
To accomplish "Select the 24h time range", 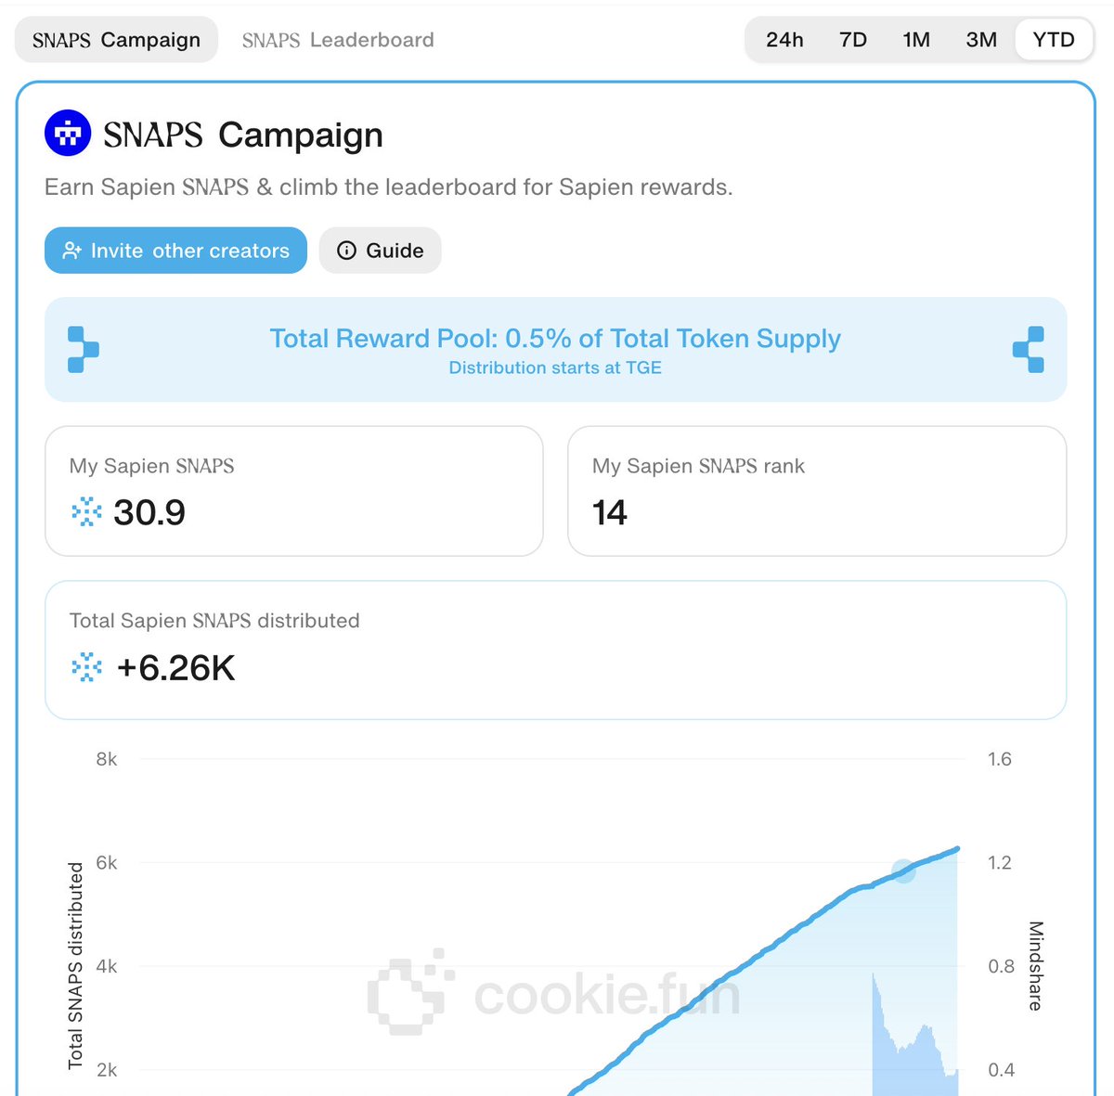I will (784, 40).
